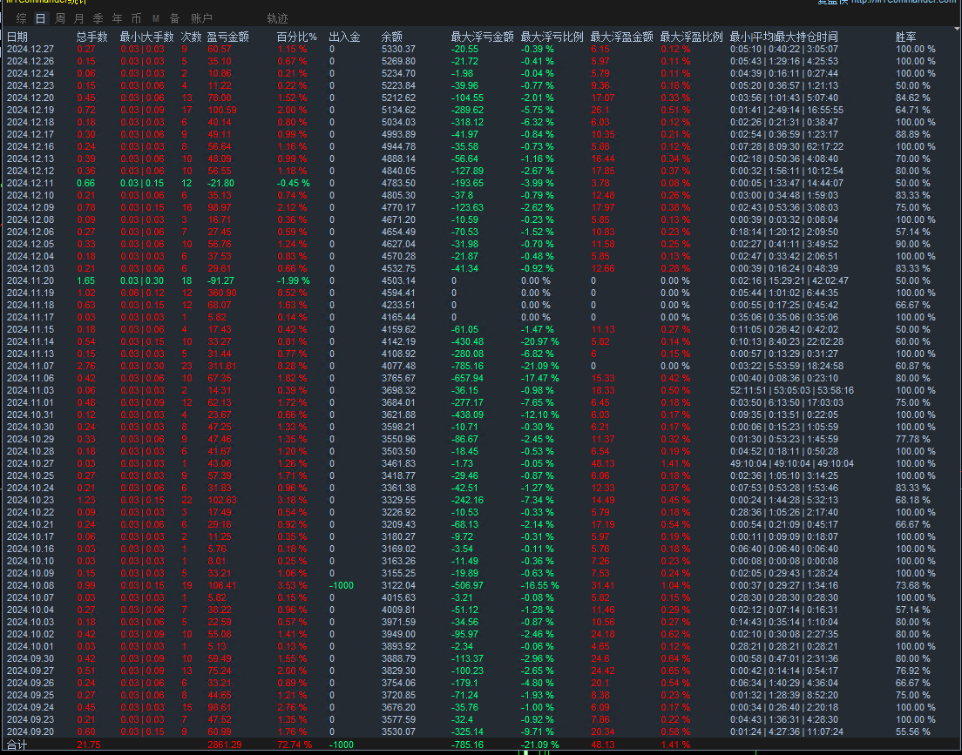Click the 次数 column header
The image size is (962, 755).
pyautogui.click(x=192, y=37)
